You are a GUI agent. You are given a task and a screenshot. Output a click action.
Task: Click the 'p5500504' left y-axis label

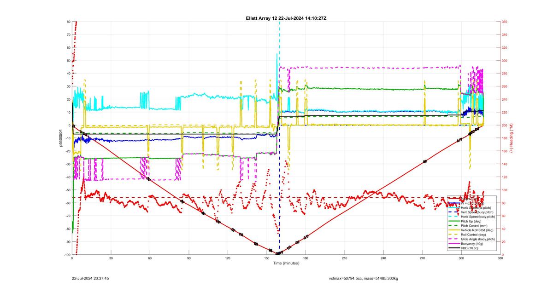click(60, 138)
